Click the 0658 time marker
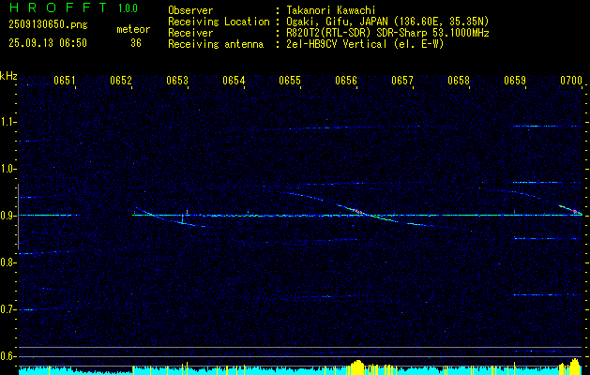Image resolution: width=590 pixels, height=375 pixels. point(459,80)
